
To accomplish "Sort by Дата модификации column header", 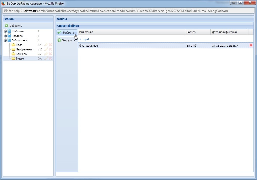I will point(229,32).
